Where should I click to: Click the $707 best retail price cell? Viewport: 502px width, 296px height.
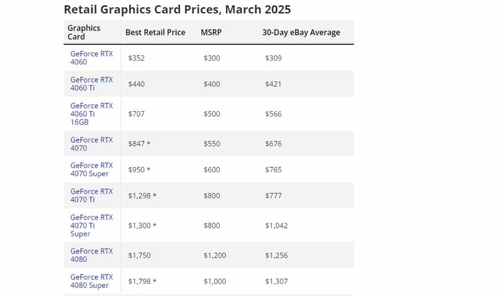point(137,114)
